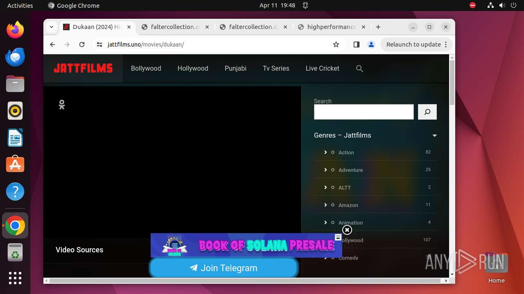
Task: Click the Book of Solana Presale banner
Action: pyautogui.click(x=246, y=245)
